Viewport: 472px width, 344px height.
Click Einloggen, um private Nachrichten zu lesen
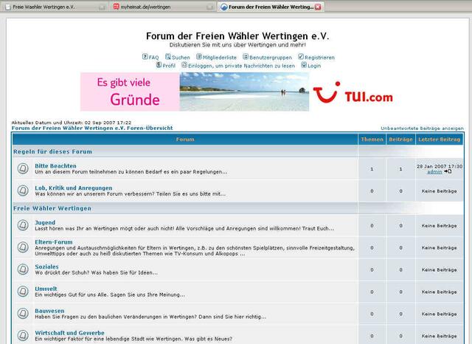(241, 66)
